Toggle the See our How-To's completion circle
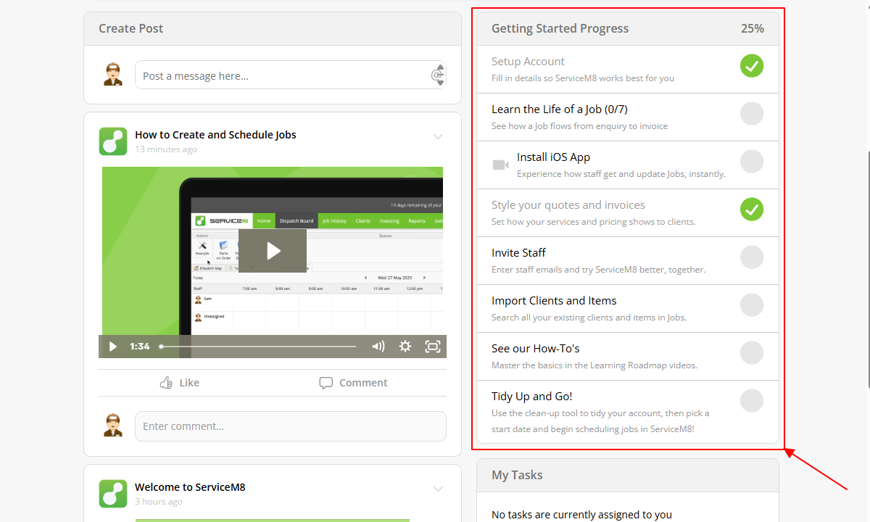Viewport: 870px width, 522px height. tap(752, 353)
